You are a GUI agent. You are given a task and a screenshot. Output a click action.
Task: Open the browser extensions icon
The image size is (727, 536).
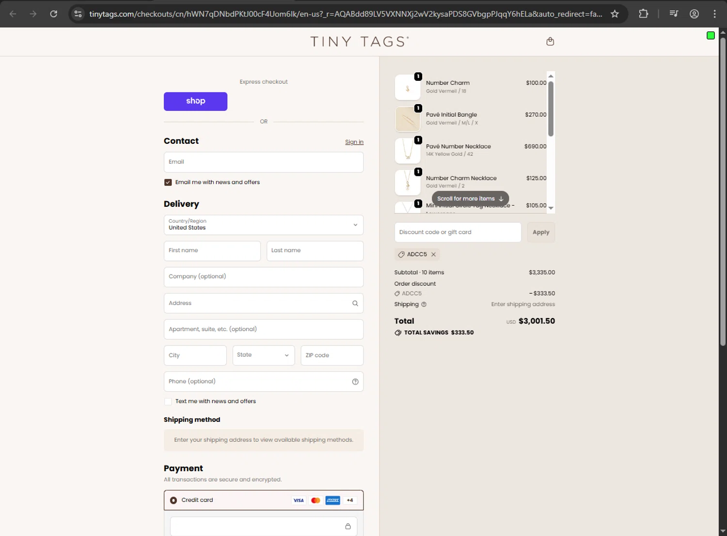click(643, 14)
